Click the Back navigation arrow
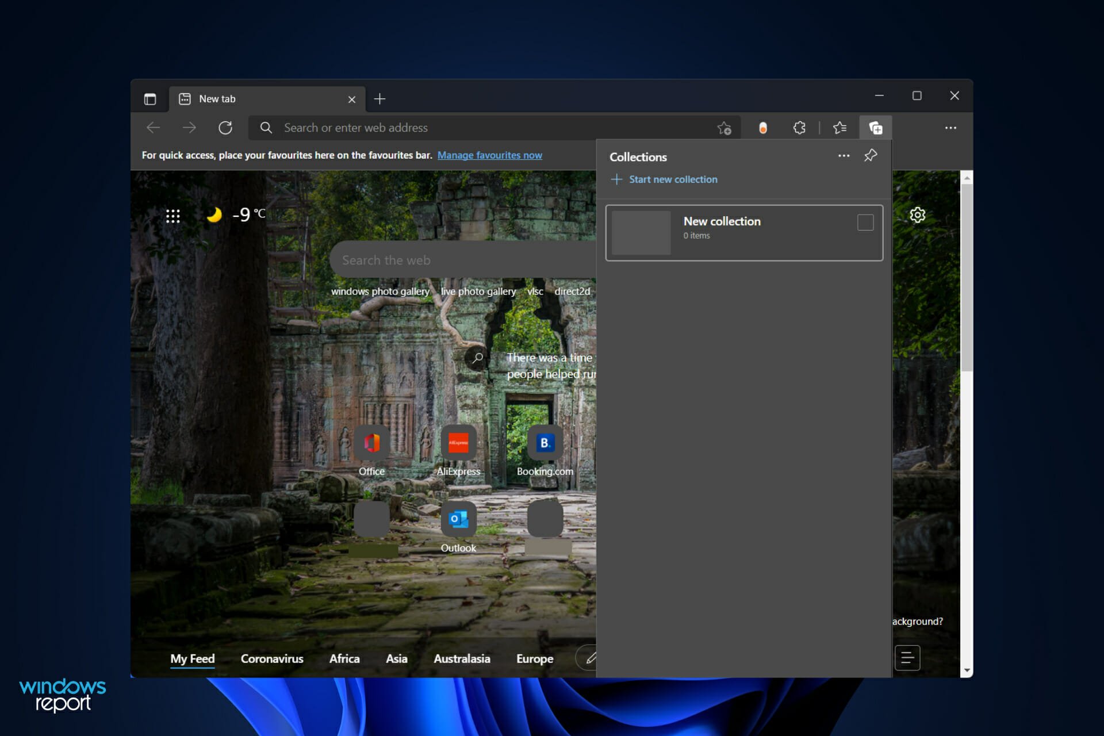Screen dimensions: 1104x736 (154, 128)
